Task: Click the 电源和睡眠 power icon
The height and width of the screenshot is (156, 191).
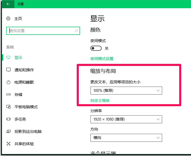Action: (x=8, y=82)
